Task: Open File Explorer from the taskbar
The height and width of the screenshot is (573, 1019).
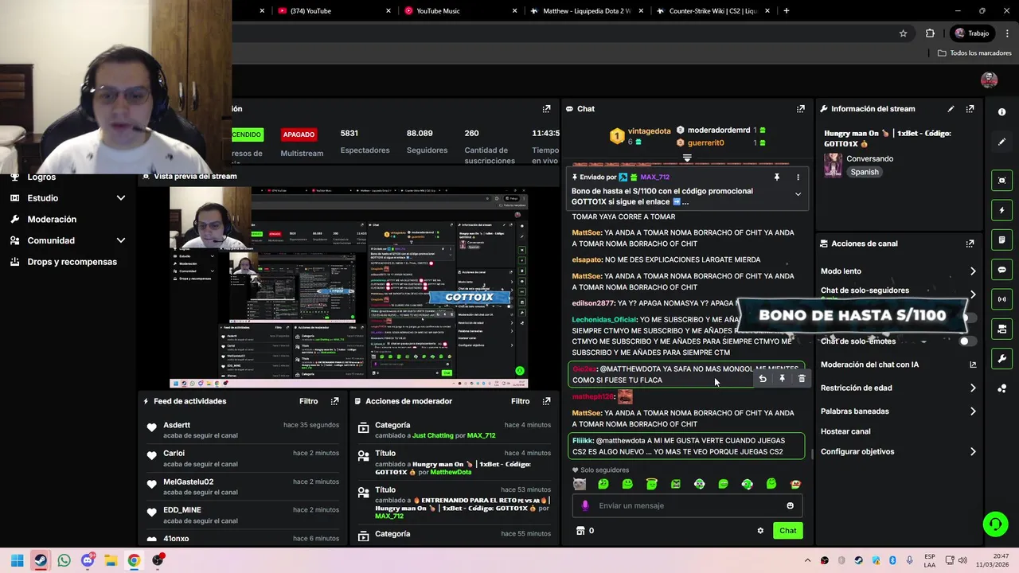Action: tap(111, 560)
